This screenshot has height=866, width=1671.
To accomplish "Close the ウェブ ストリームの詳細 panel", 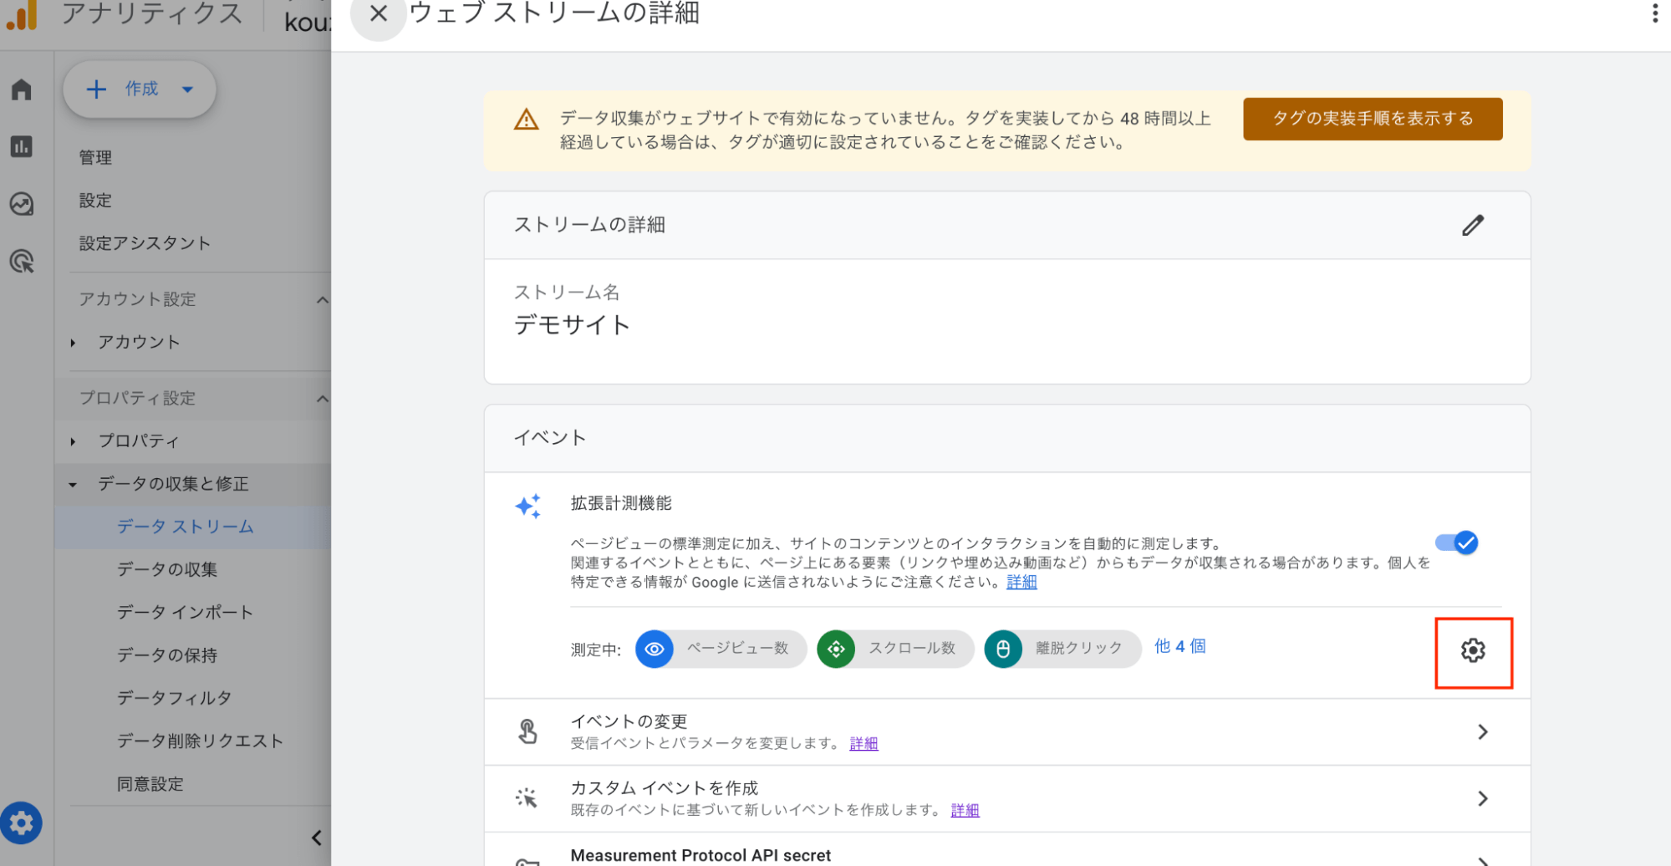I will 377,14.
